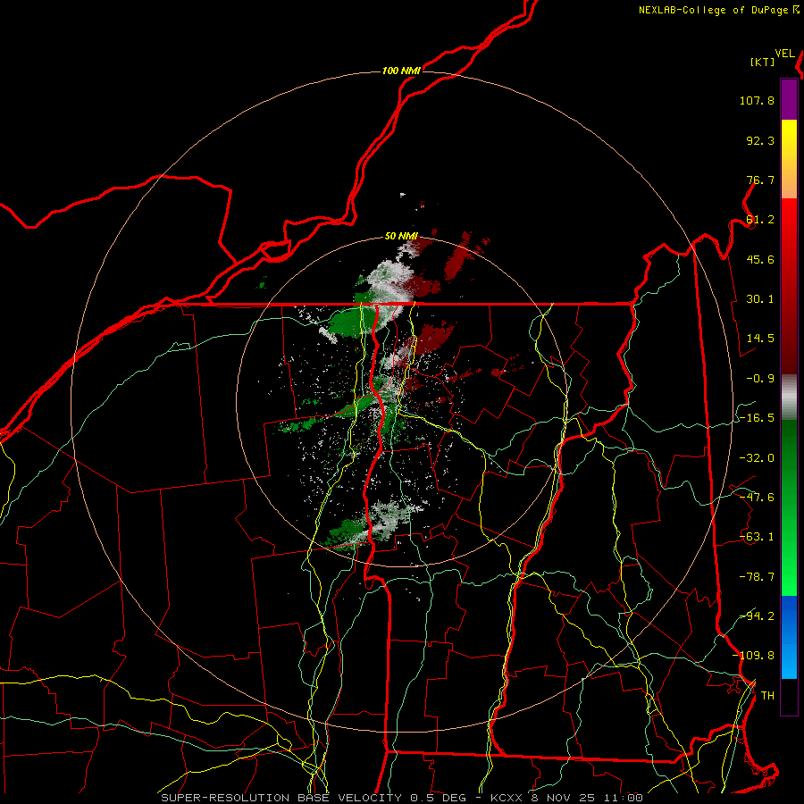Image resolution: width=804 pixels, height=804 pixels.
Task: Click the VEL legend title
Action: click(x=785, y=54)
